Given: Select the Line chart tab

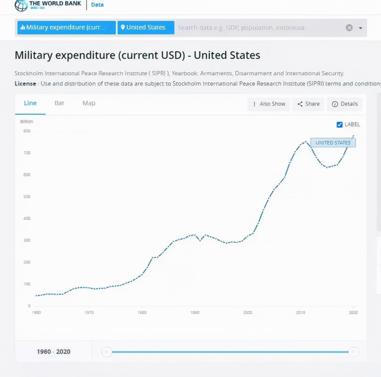Looking at the screenshot, I should (30, 103).
